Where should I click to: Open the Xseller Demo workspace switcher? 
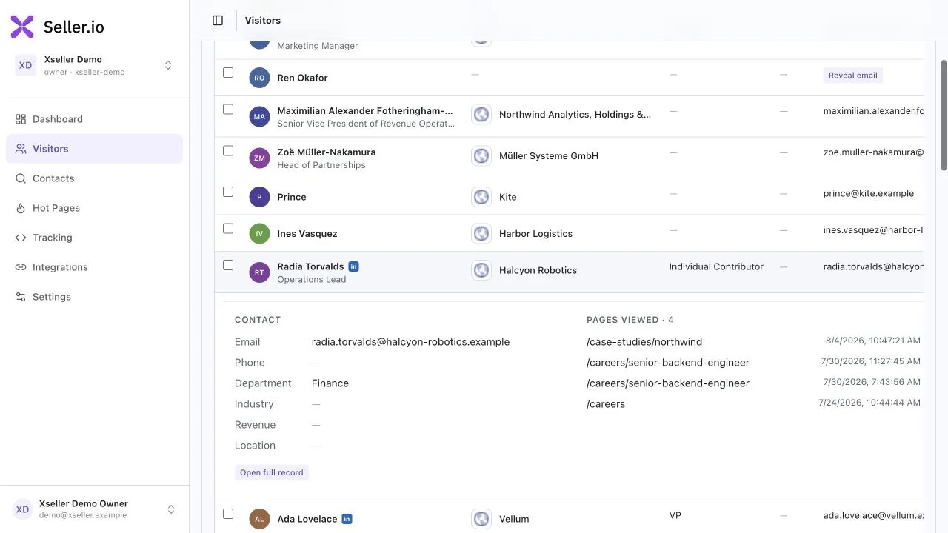(x=94, y=65)
